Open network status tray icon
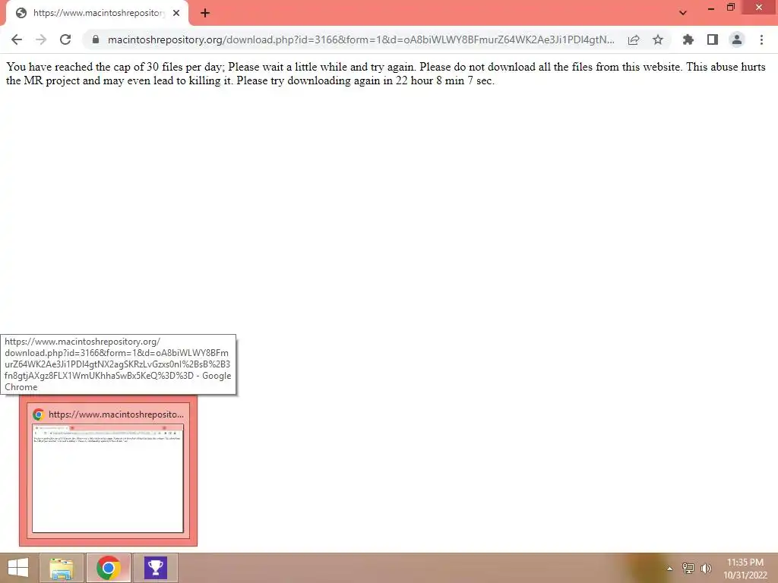This screenshot has height=583, width=778. (x=688, y=569)
